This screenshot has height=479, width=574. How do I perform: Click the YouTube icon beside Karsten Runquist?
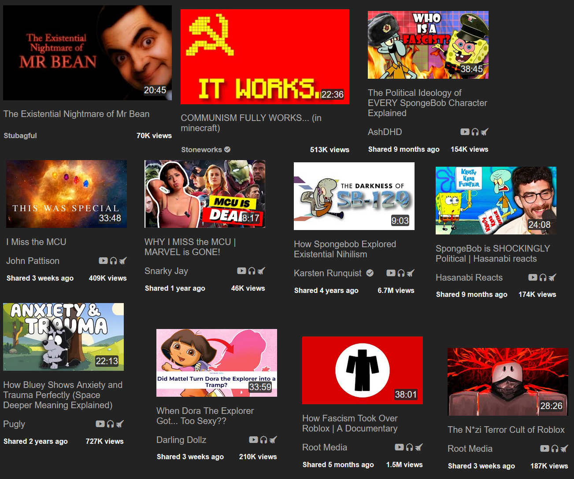pyautogui.click(x=391, y=273)
